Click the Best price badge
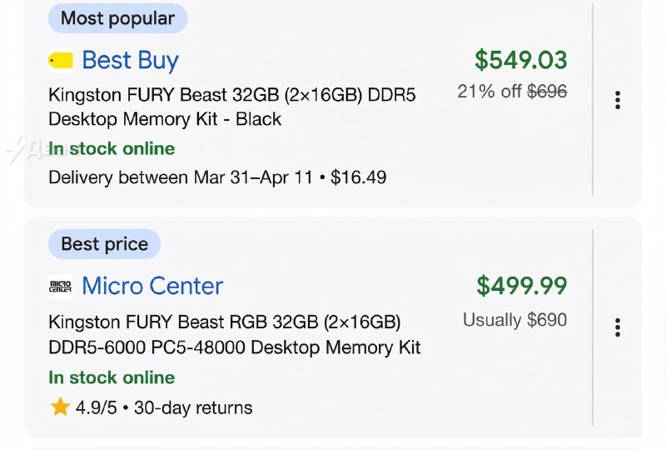666x450 pixels. 104,244
